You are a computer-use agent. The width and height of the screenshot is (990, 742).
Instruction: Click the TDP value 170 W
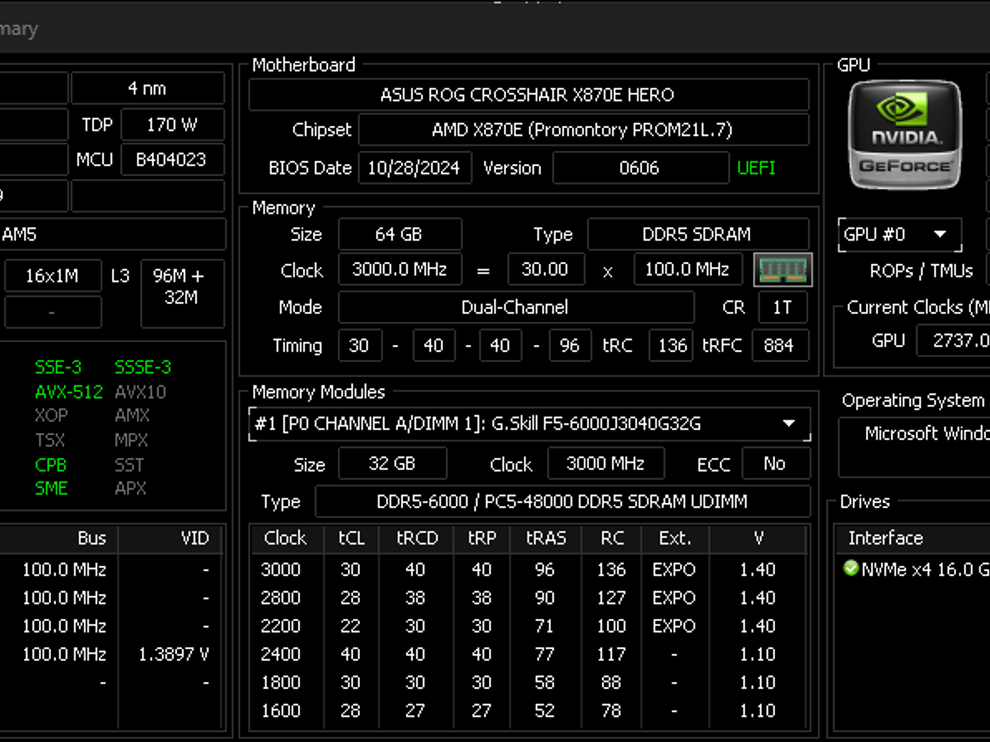point(173,125)
